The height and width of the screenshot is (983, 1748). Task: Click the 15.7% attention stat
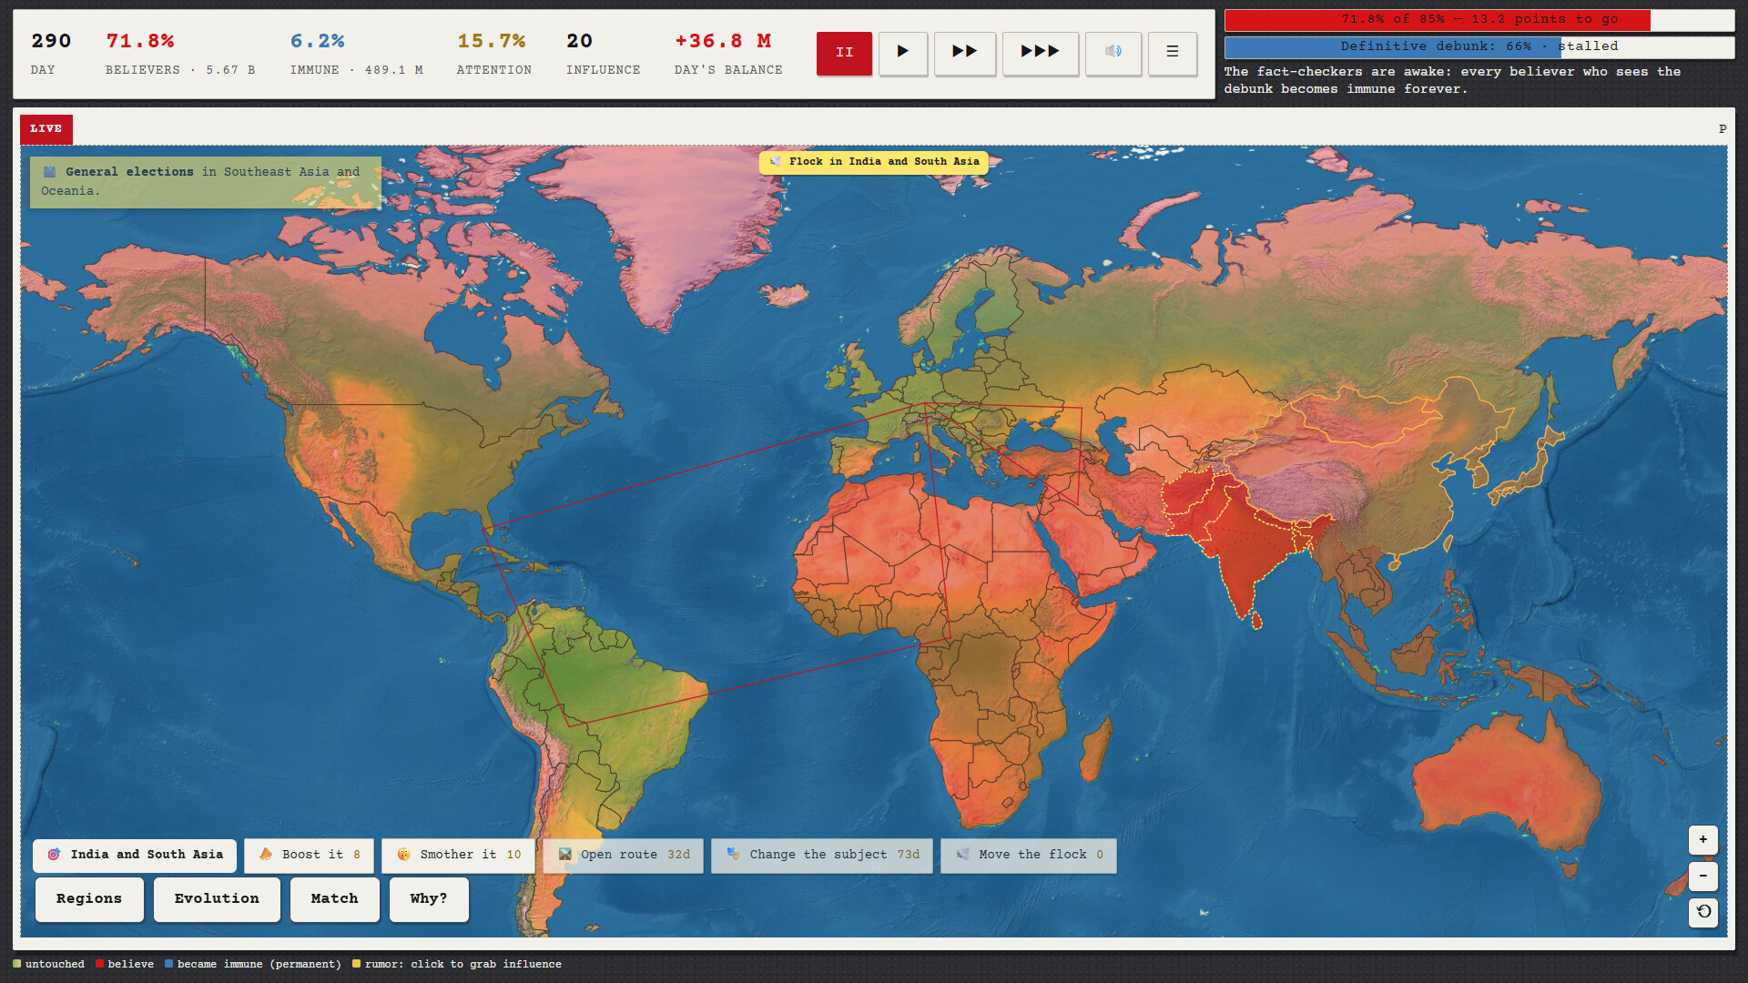(x=492, y=42)
